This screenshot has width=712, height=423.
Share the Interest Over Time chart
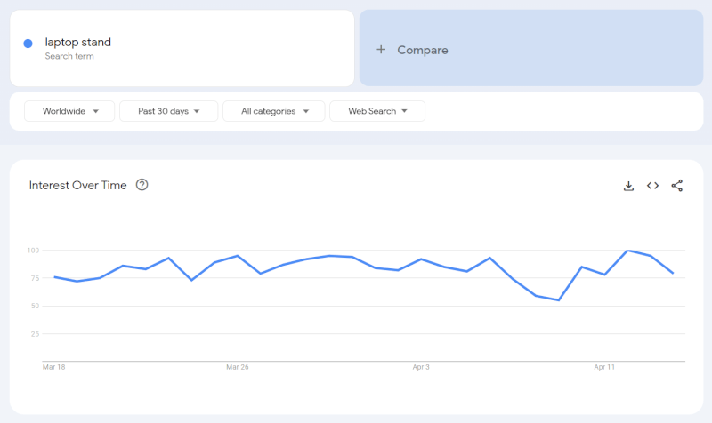(x=676, y=186)
